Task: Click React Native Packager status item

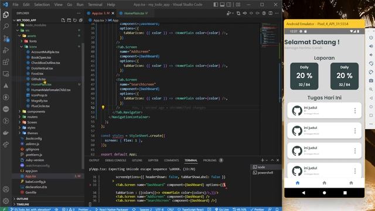Action: [112, 209]
